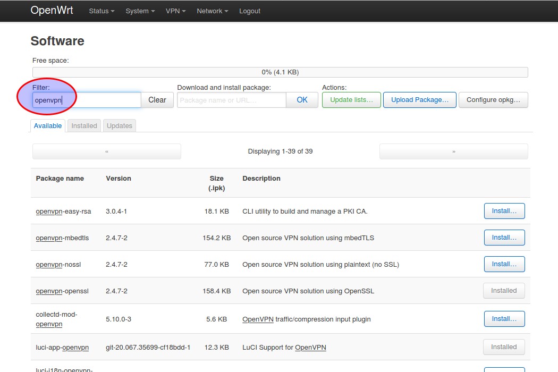This screenshot has height=372, width=558.
Task: Expand the VPN menu
Action: 175,11
